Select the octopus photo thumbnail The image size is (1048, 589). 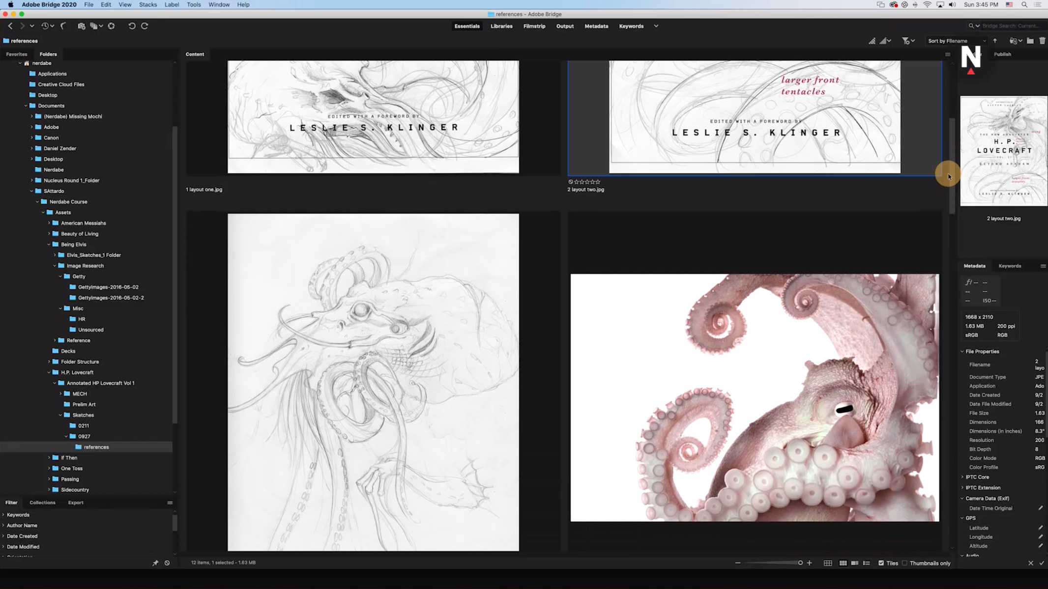click(755, 397)
